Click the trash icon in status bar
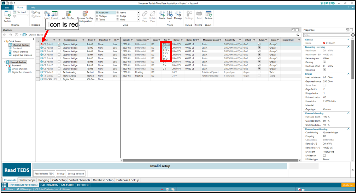Screen dimensions: 357x193 167,189
